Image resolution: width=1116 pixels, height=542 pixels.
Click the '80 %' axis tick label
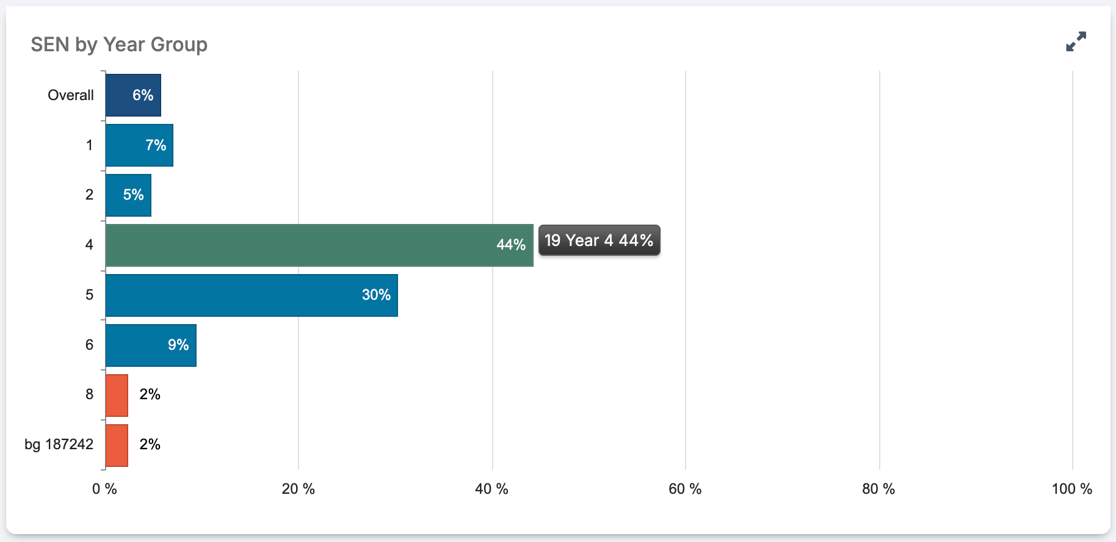879,489
